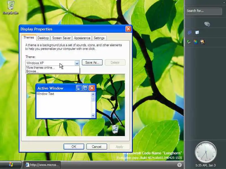
Task: Click the keys icon in sidebar
Action: tap(203, 42)
